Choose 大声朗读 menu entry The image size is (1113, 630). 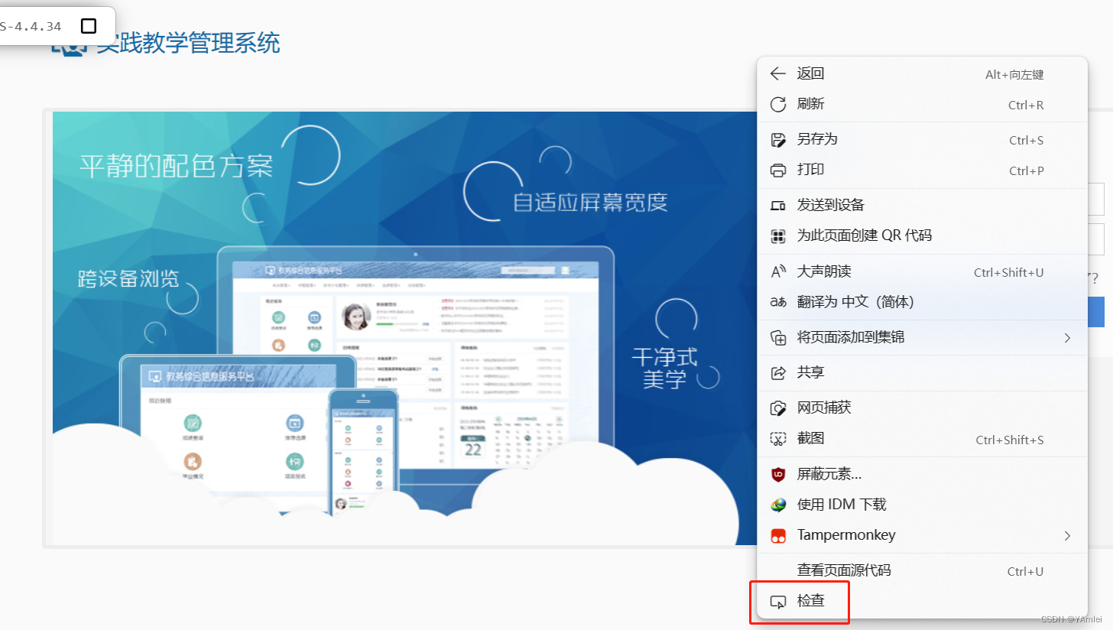click(x=922, y=271)
